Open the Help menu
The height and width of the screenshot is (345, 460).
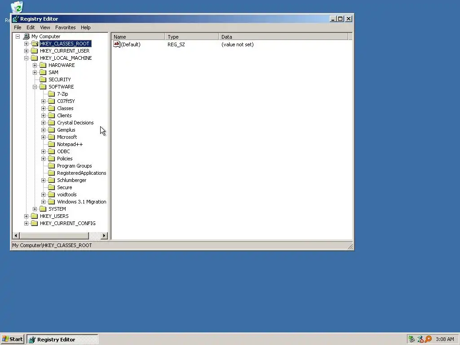coord(86,27)
